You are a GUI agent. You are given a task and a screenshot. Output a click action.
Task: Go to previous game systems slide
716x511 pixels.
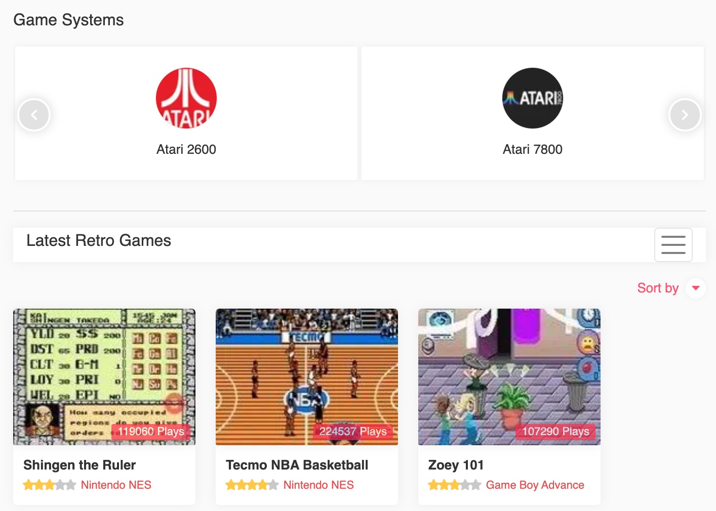[34, 115]
